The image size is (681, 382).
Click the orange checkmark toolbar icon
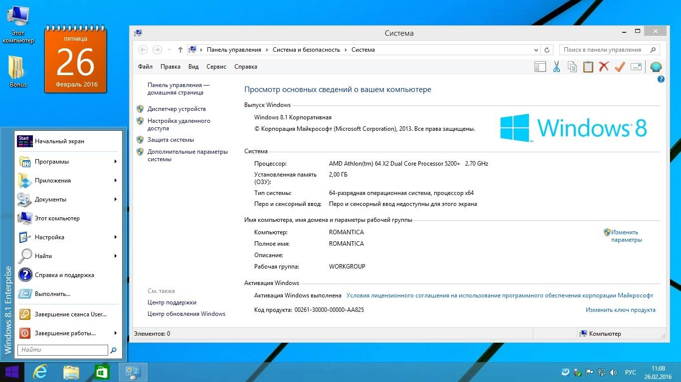pyautogui.click(x=620, y=67)
